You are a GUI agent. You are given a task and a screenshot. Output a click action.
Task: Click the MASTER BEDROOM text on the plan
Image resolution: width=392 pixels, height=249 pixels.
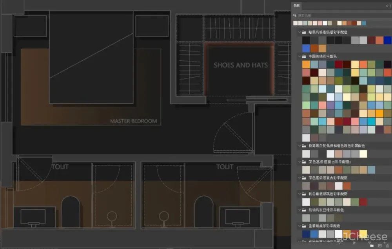[133, 121]
